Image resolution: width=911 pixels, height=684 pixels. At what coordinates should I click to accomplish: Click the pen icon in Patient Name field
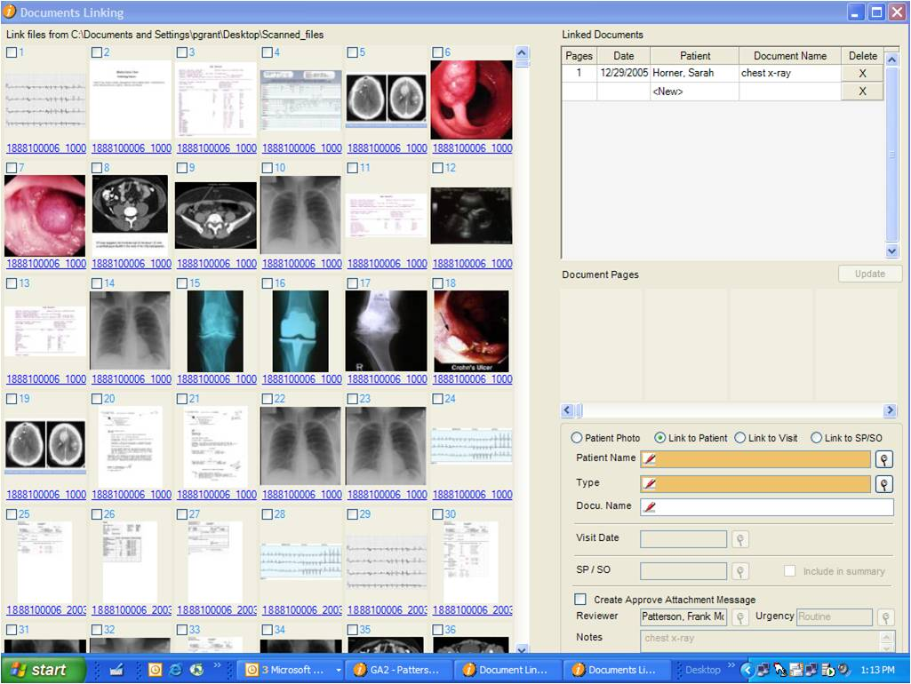pyautogui.click(x=650, y=459)
